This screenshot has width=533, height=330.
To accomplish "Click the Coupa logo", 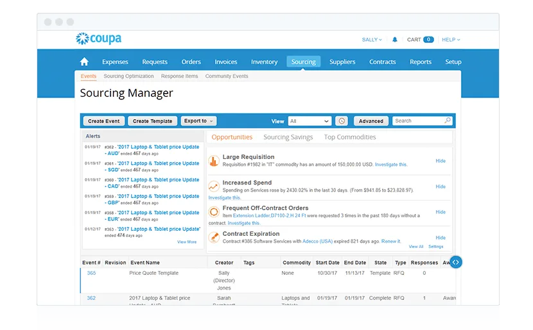I will click(99, 38).
